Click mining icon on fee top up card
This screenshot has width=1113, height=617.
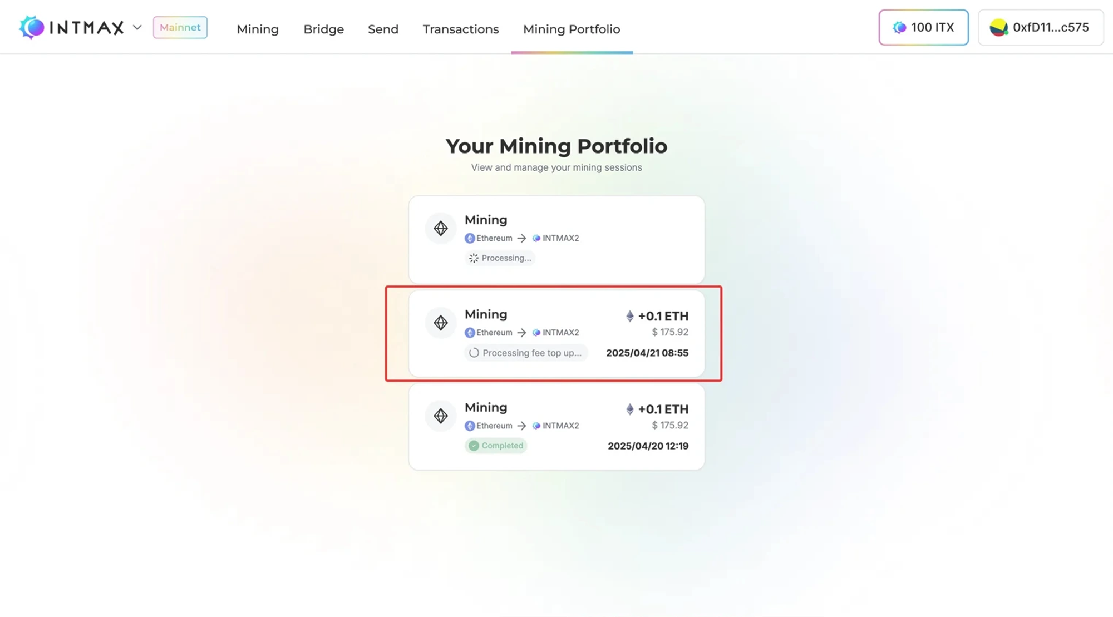point(441,323)
